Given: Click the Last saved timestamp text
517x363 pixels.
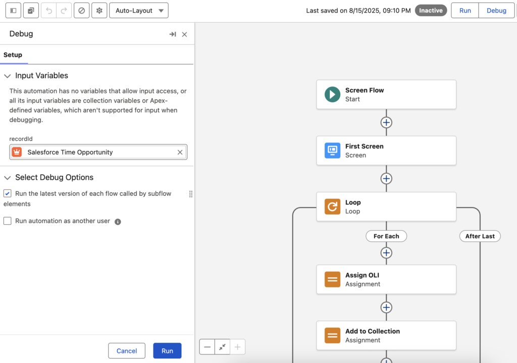Looking at the screenshot, I should click(x=358, y=11).
